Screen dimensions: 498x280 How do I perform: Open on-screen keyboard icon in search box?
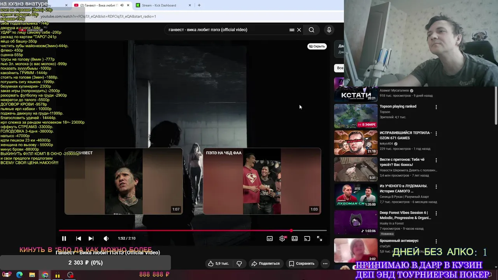[x=292, y=30]
